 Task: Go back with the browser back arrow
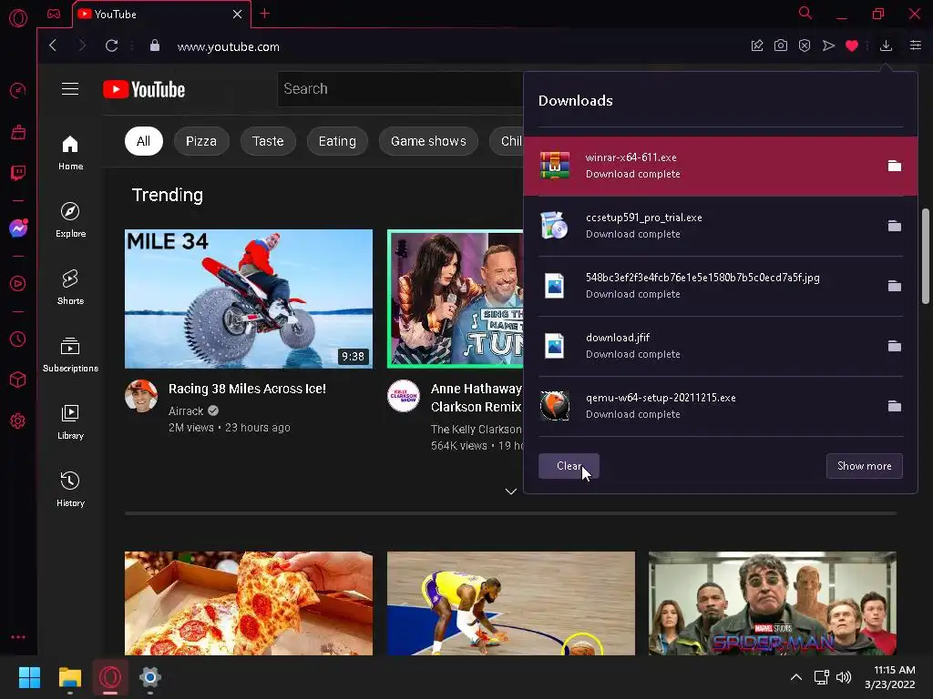53,46
